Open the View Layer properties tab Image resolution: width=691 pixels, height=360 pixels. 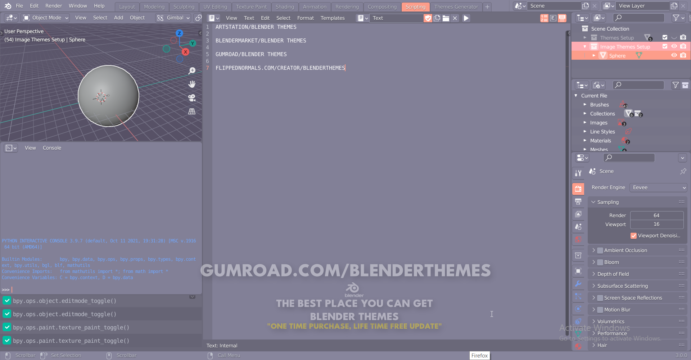pos(578,214)
